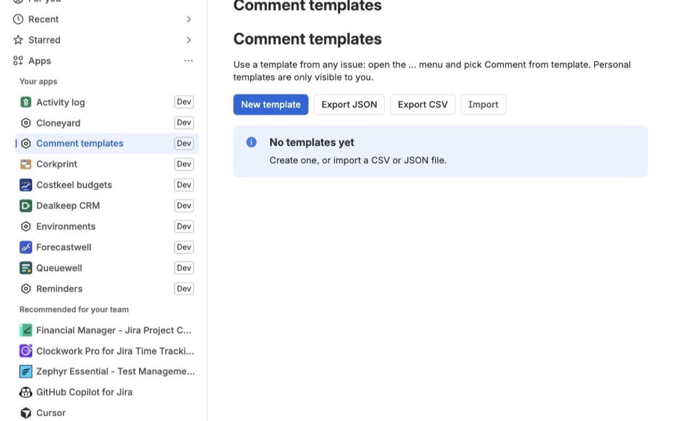Click the Apps grid icon

(x=18, y=61)
